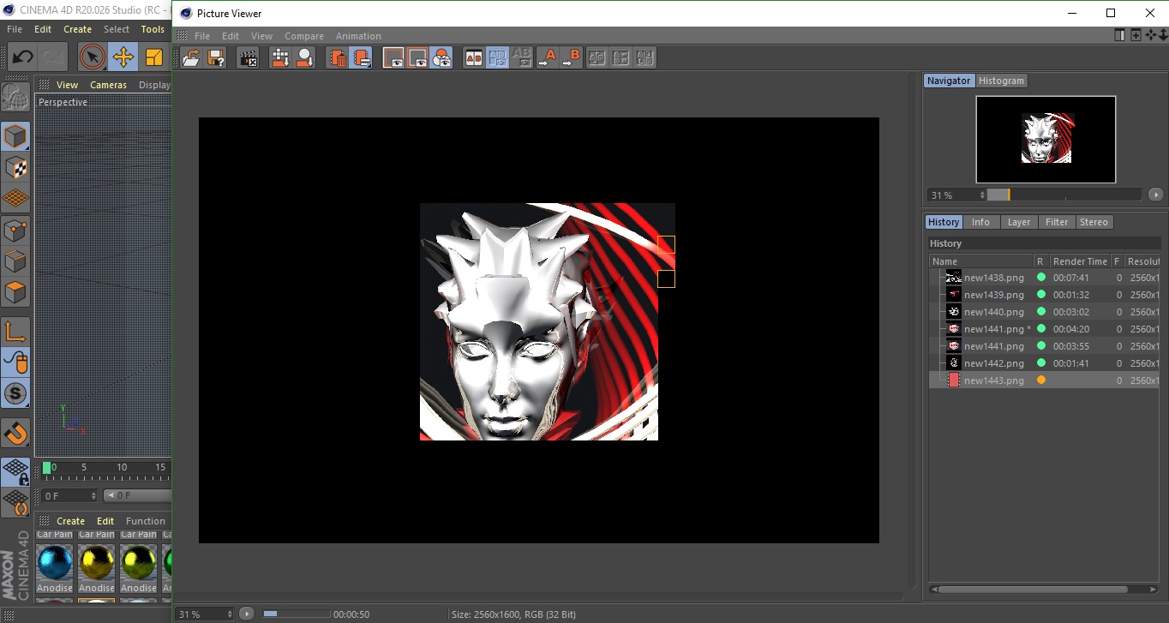Click the Open image folder icon
This screenshot has height=623, width=1169.
pyautogui.click(x=191, y=58)
